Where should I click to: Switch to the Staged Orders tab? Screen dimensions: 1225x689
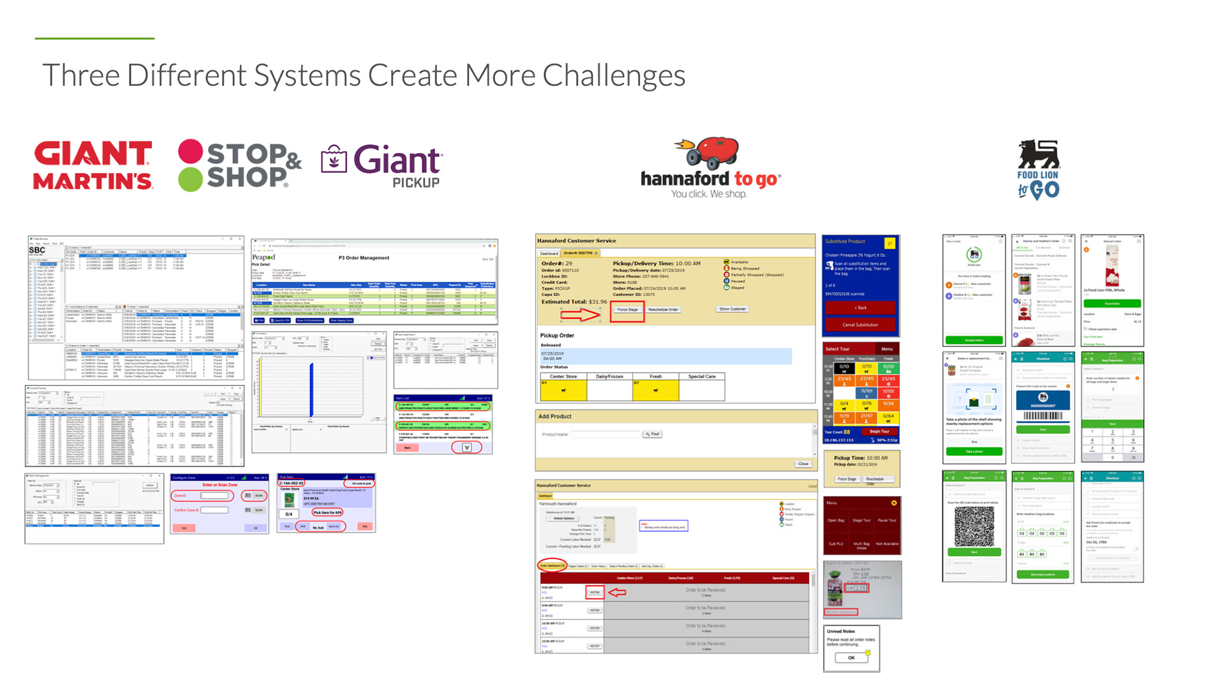click(x=577, y=566)
